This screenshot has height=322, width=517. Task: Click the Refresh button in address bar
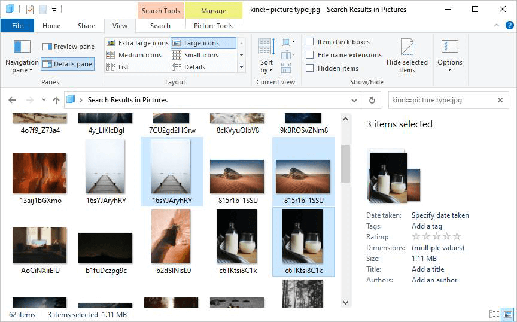(372, 100)
